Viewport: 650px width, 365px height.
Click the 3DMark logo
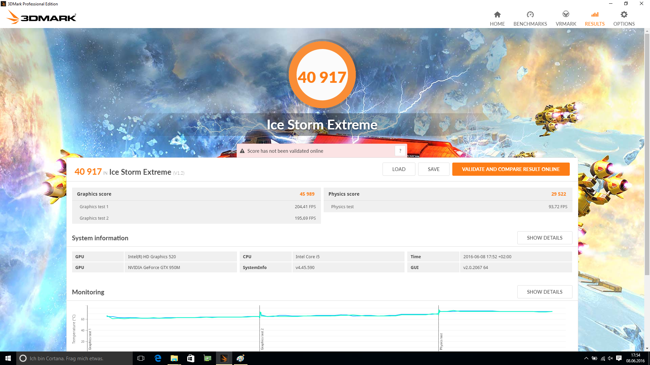click(x=41, y=17)
